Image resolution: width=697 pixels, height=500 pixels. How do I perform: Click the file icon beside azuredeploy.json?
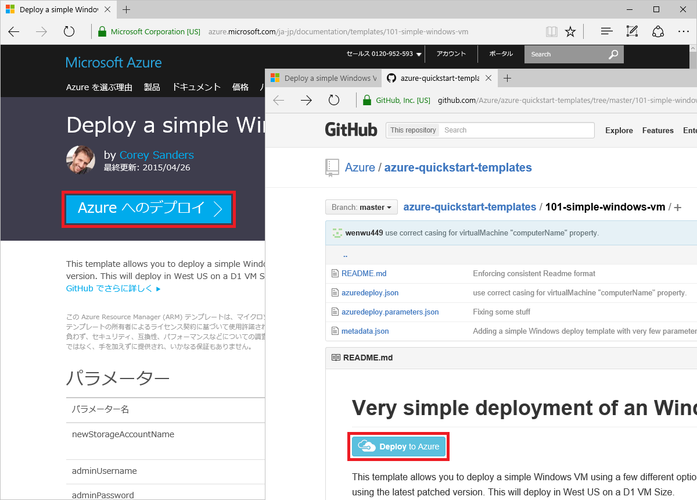coord(335,292)
